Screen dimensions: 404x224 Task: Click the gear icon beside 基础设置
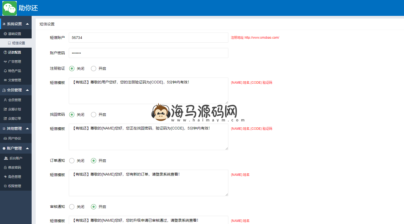pyautogui.click(x=5, y=34)
